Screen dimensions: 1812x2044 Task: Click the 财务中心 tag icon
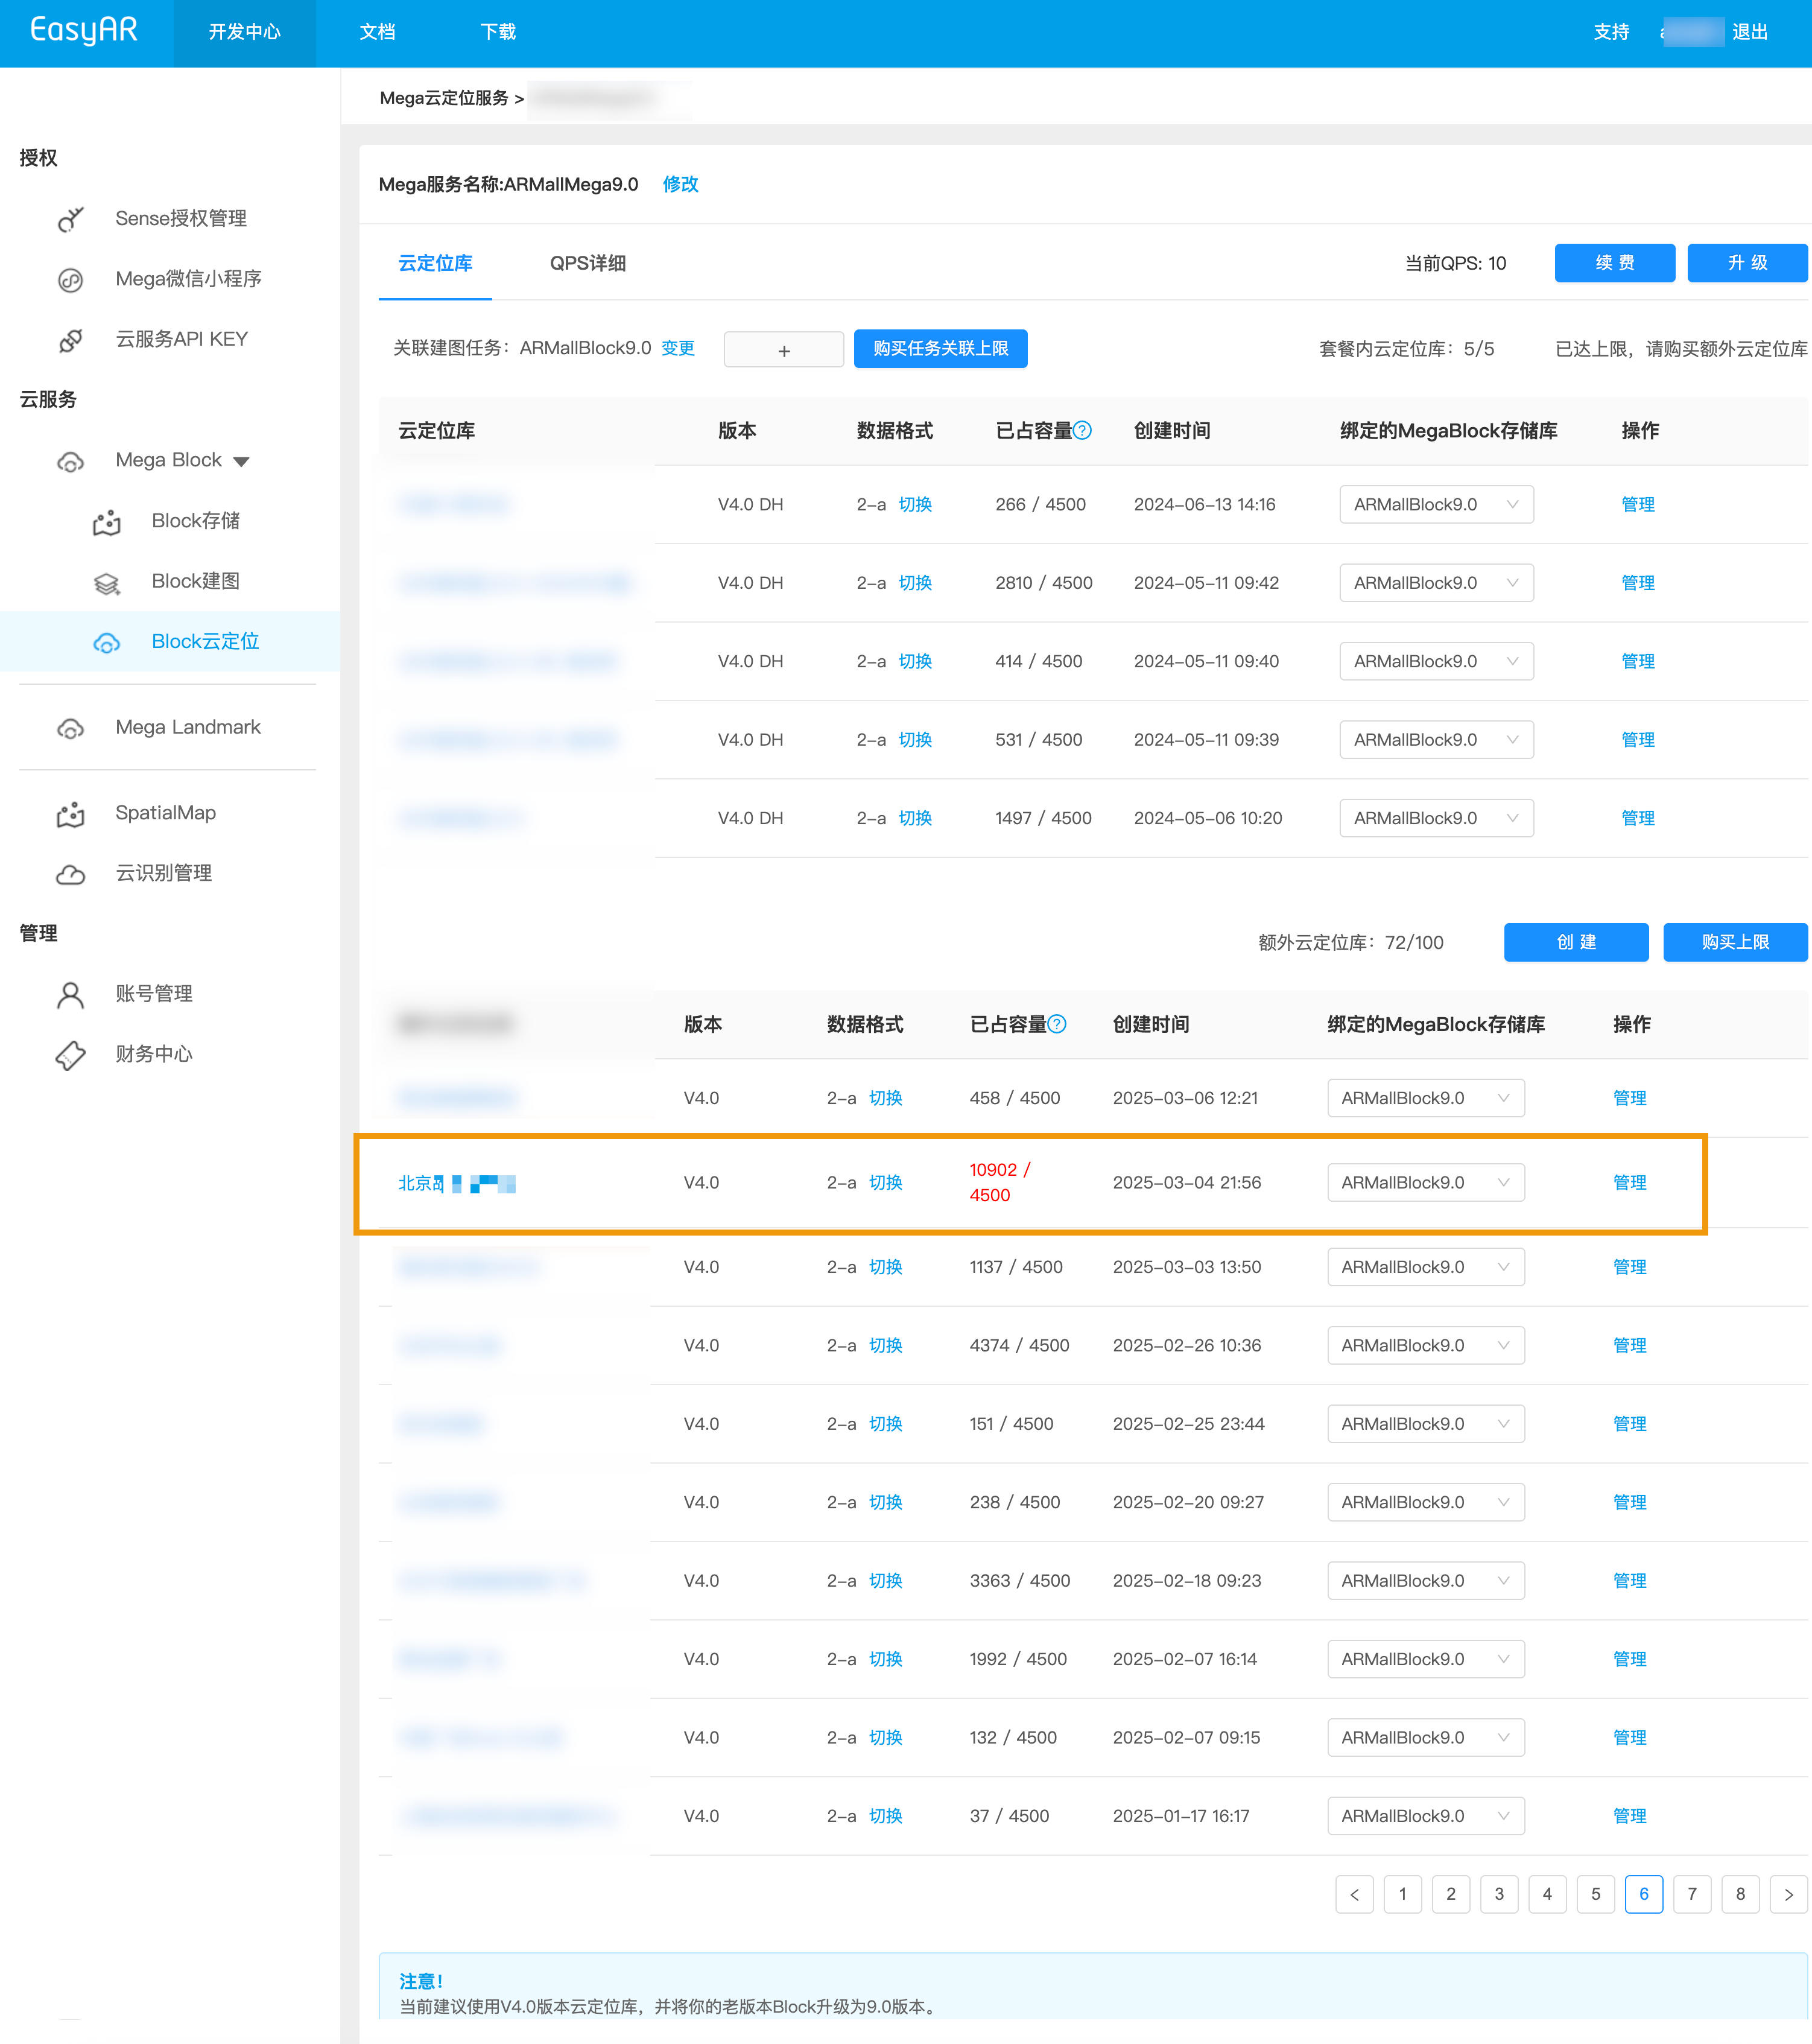coord(70,1055)
